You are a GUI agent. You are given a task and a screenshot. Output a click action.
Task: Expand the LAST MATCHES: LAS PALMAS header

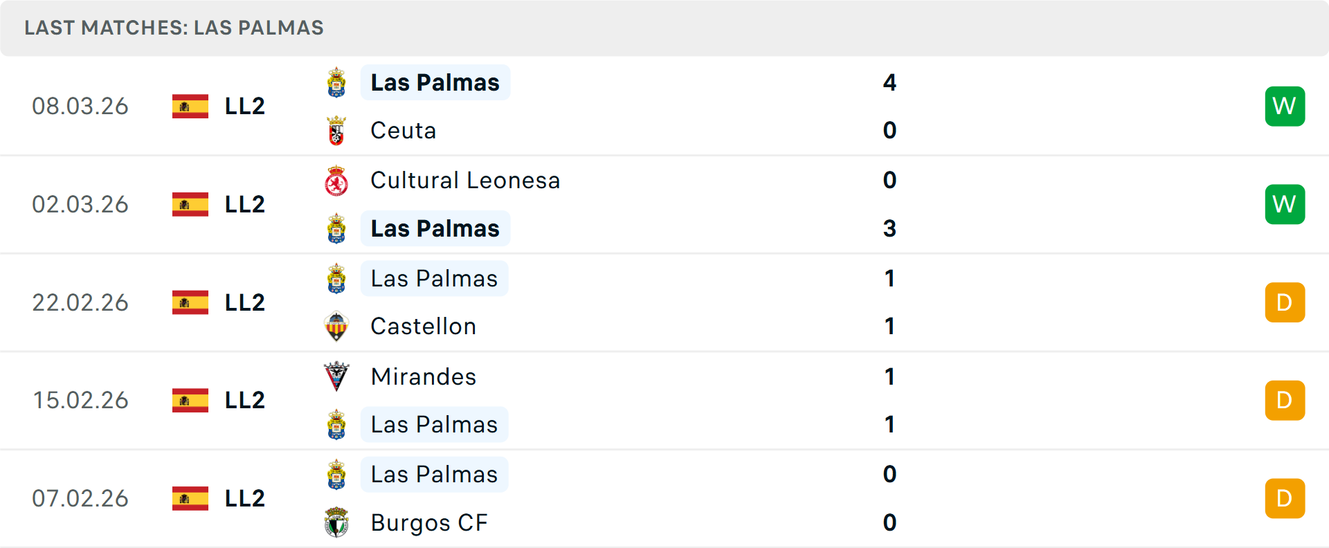(x=174, y=28)
